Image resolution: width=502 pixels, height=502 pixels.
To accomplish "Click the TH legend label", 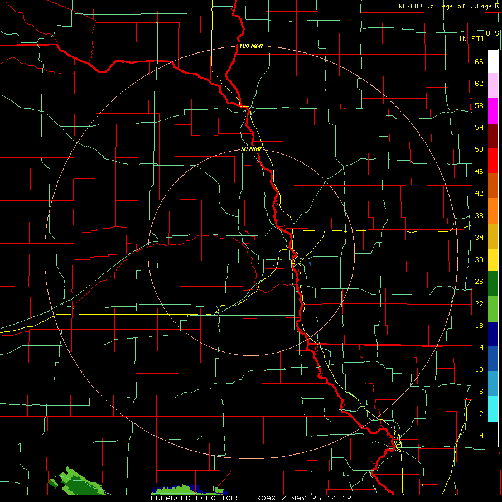I will tap(479, 436).
